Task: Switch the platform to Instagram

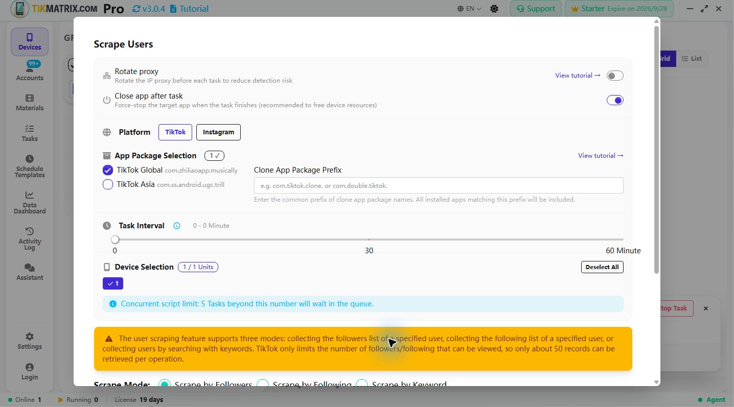Action: tap(218, 132)
